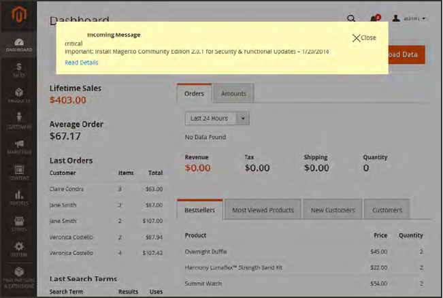Open the Last 24 Hours dropdown
The width and height of the screenshot is (443, 298).
point(217,118)
